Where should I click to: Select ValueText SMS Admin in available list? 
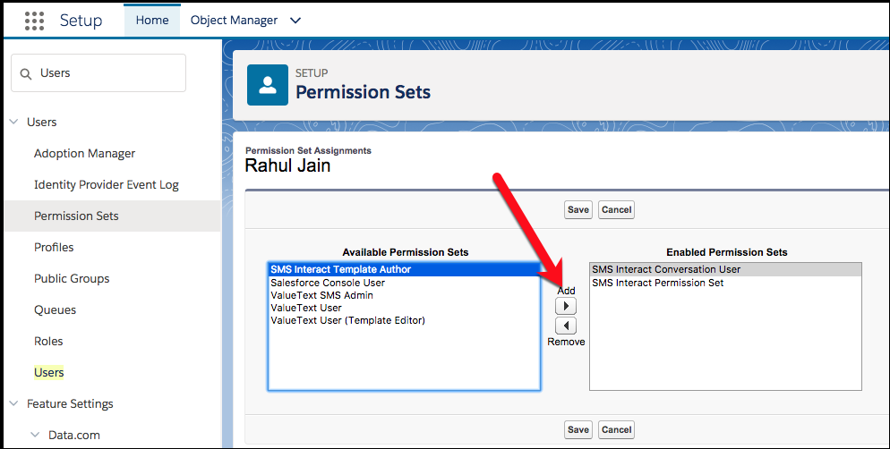click(321, 295)
